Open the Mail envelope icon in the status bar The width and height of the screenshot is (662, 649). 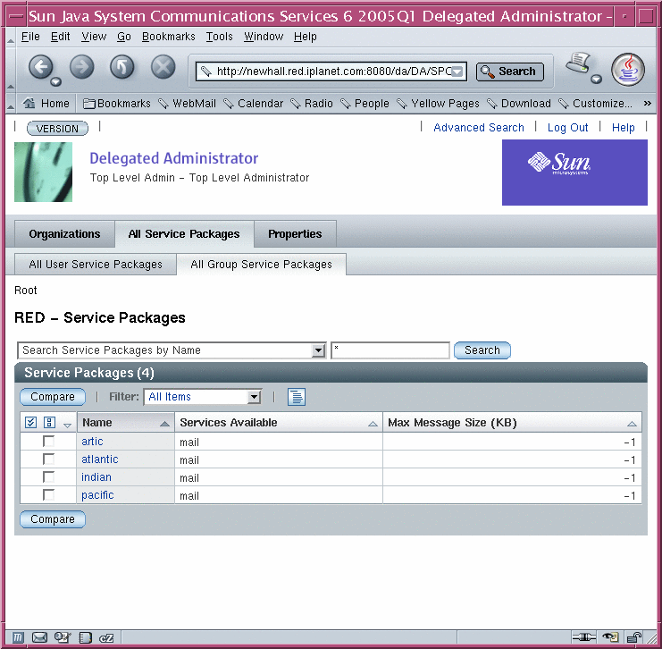39,637
